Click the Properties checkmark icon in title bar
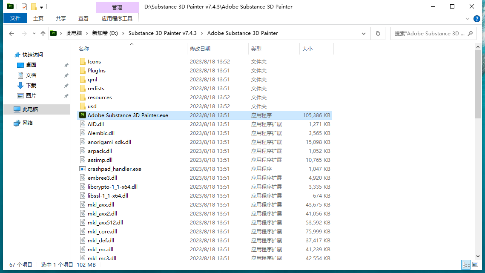This screenshot has width=485, height=273. (24, 6)
